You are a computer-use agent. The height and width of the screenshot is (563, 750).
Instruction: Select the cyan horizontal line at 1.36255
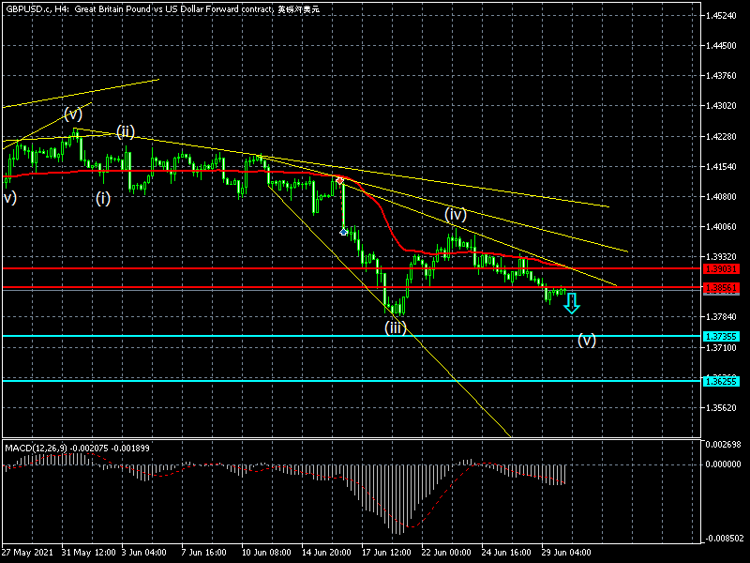pyautogui.click(x=352, y=381)
